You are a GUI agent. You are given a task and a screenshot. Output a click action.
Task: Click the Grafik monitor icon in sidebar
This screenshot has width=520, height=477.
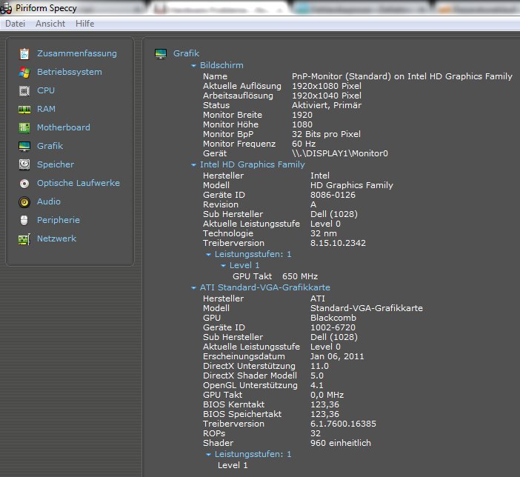[x=24, y=146]
